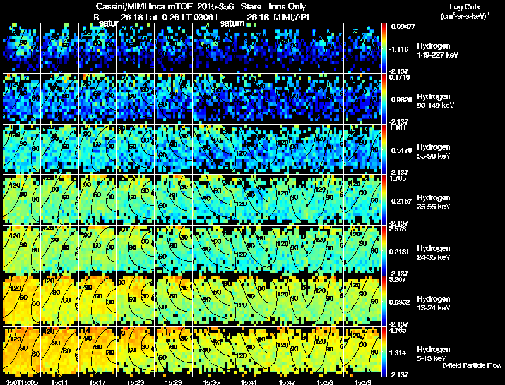The image size is (505, 385).
Task: Click the '15:41' time axis label
Action: click(249, 382)
